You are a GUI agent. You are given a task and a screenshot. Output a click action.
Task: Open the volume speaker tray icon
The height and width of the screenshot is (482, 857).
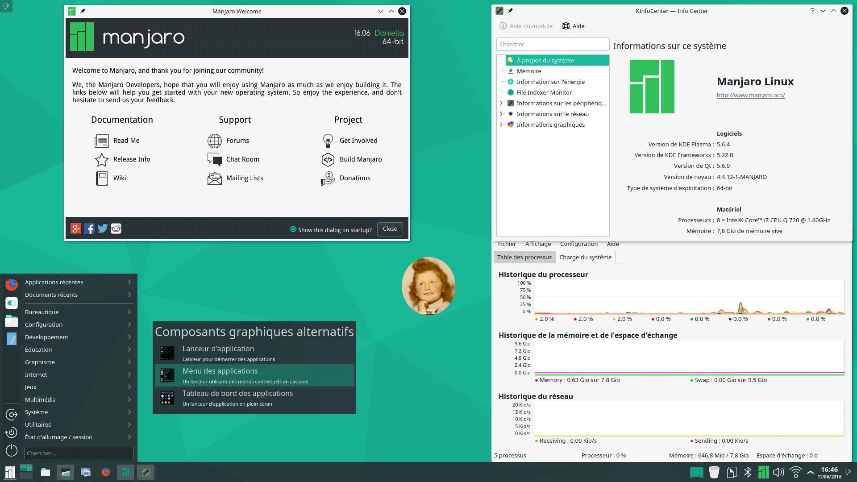point(778,472)
